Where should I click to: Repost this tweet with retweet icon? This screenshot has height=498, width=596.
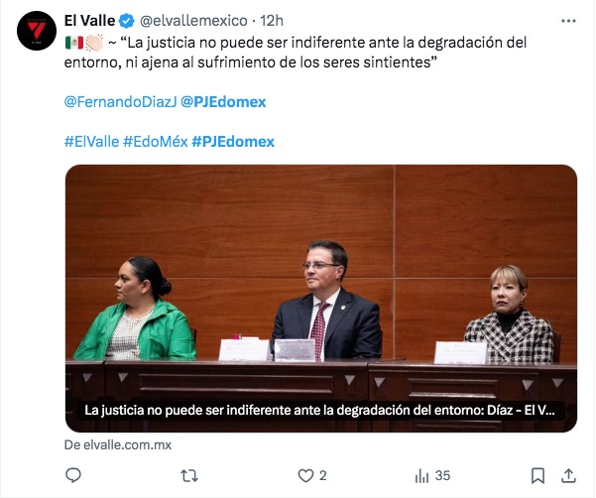tap(188, 475)
